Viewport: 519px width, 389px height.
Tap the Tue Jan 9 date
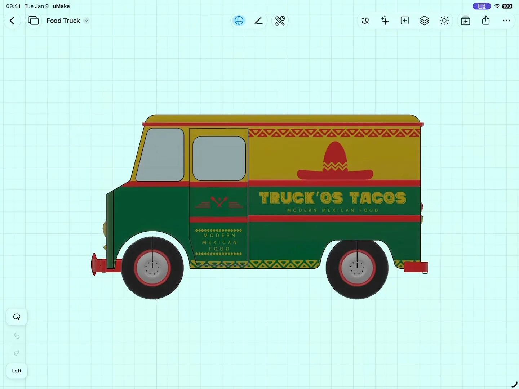(x=36, y=6)
